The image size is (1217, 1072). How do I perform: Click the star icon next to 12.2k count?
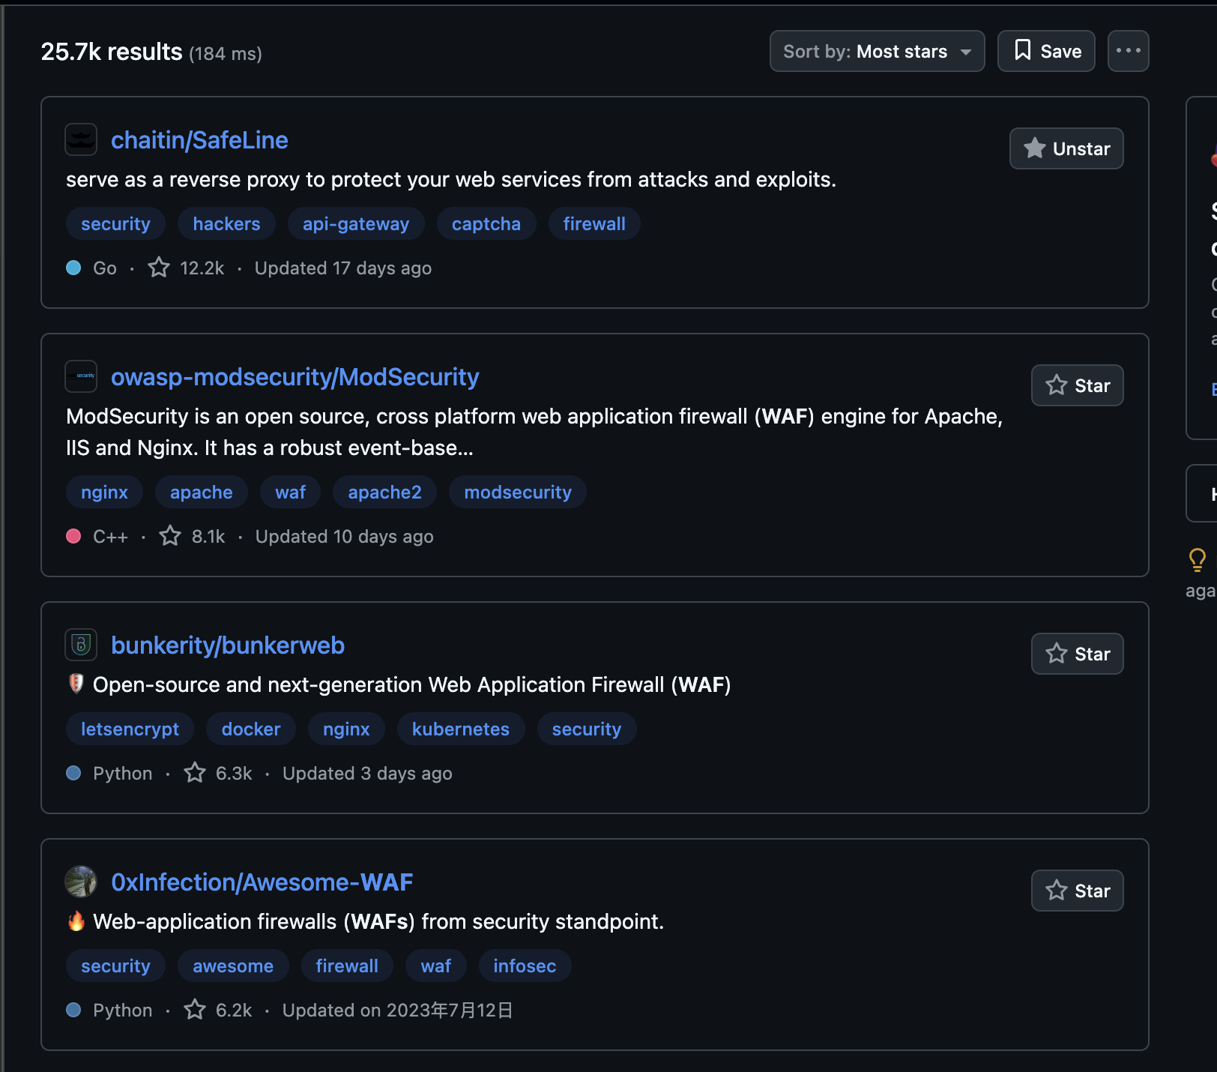pos(158,267)
